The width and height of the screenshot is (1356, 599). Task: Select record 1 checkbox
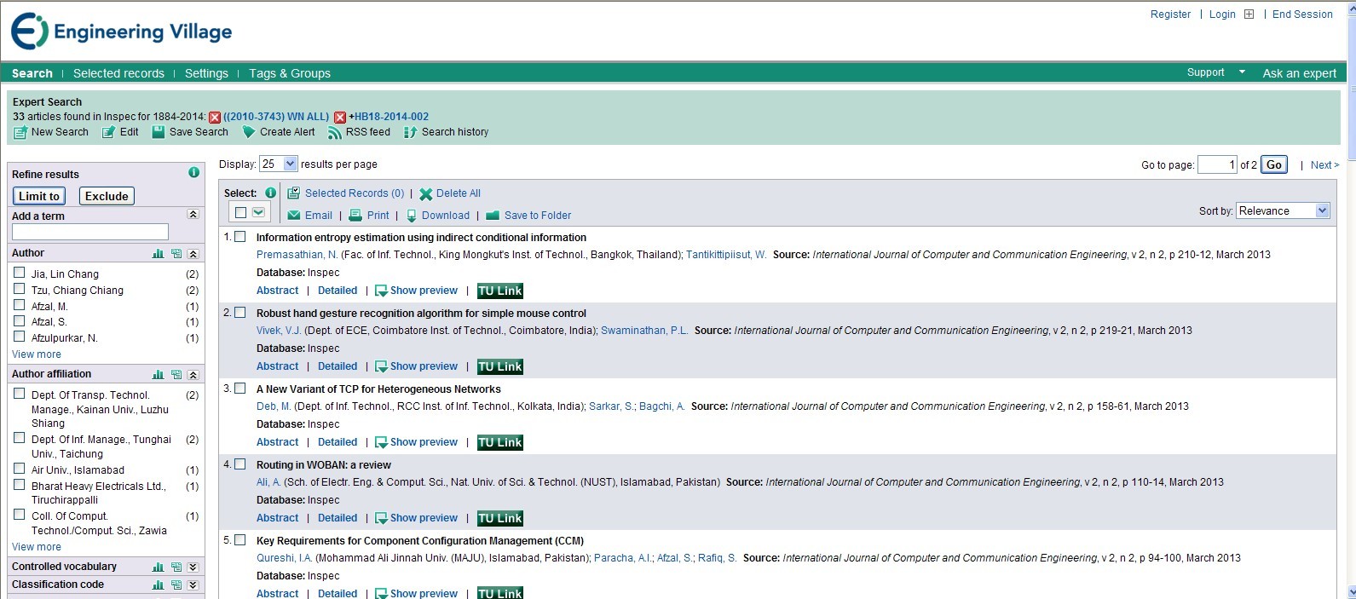click(x=240, y=237)
